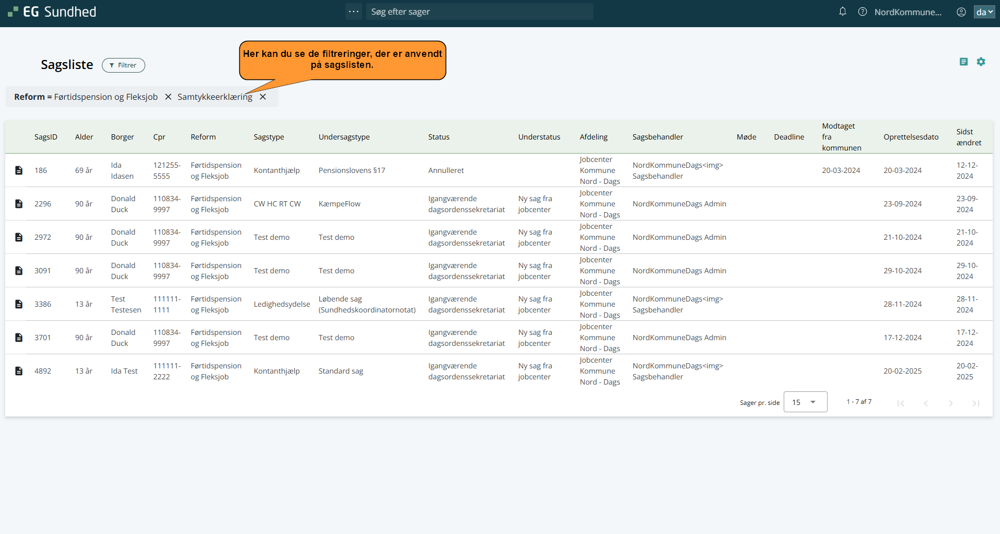Viewport: 1000px width, 534px height.
Task: Sort by Sagsbehandler column header
Action: click(x=658, y=137)
